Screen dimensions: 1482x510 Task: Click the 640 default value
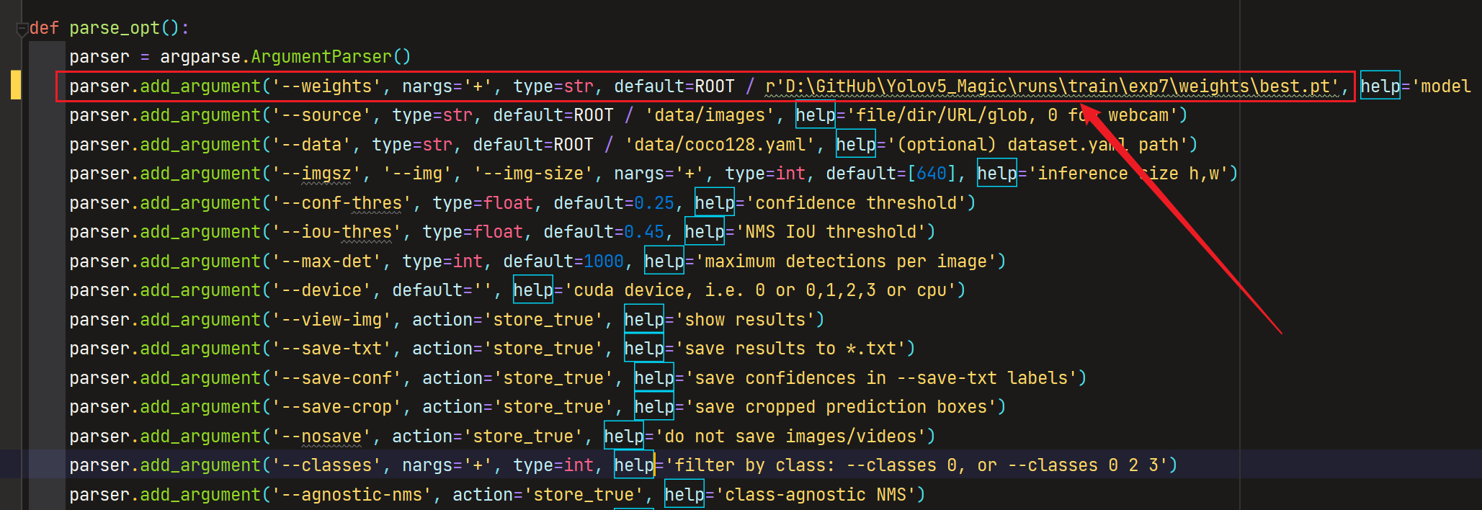point(932,174)
